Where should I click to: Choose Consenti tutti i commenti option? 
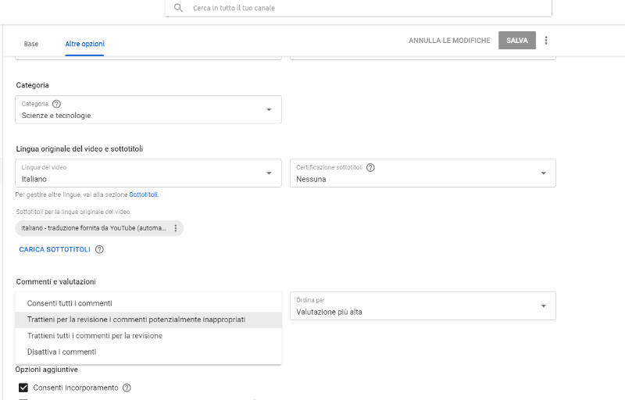click(70, 303)
